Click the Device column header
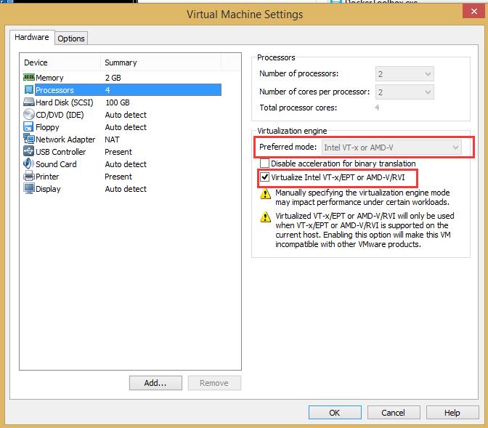The width and height of the screenshot is (488, 428). (60, 62)
